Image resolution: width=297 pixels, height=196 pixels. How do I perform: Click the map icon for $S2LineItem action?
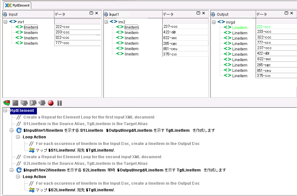[32, 190]
